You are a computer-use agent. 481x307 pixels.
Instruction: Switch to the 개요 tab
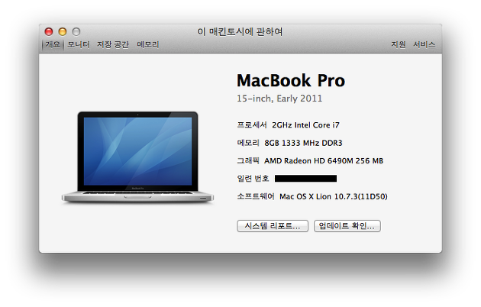(53, 45)
